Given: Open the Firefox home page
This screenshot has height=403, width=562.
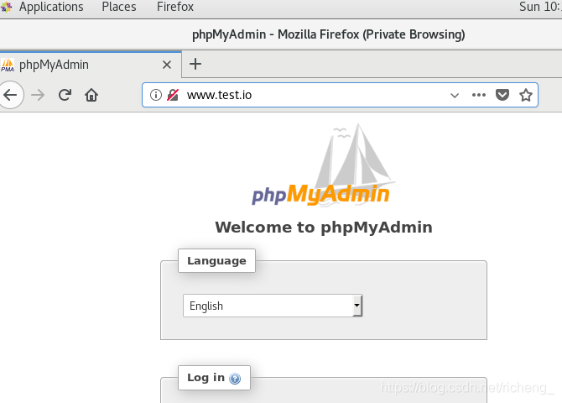Looking at the screenshot, I should point(91,95).
